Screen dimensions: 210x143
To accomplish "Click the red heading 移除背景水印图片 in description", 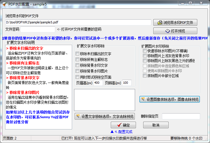I will pos(24,92).
